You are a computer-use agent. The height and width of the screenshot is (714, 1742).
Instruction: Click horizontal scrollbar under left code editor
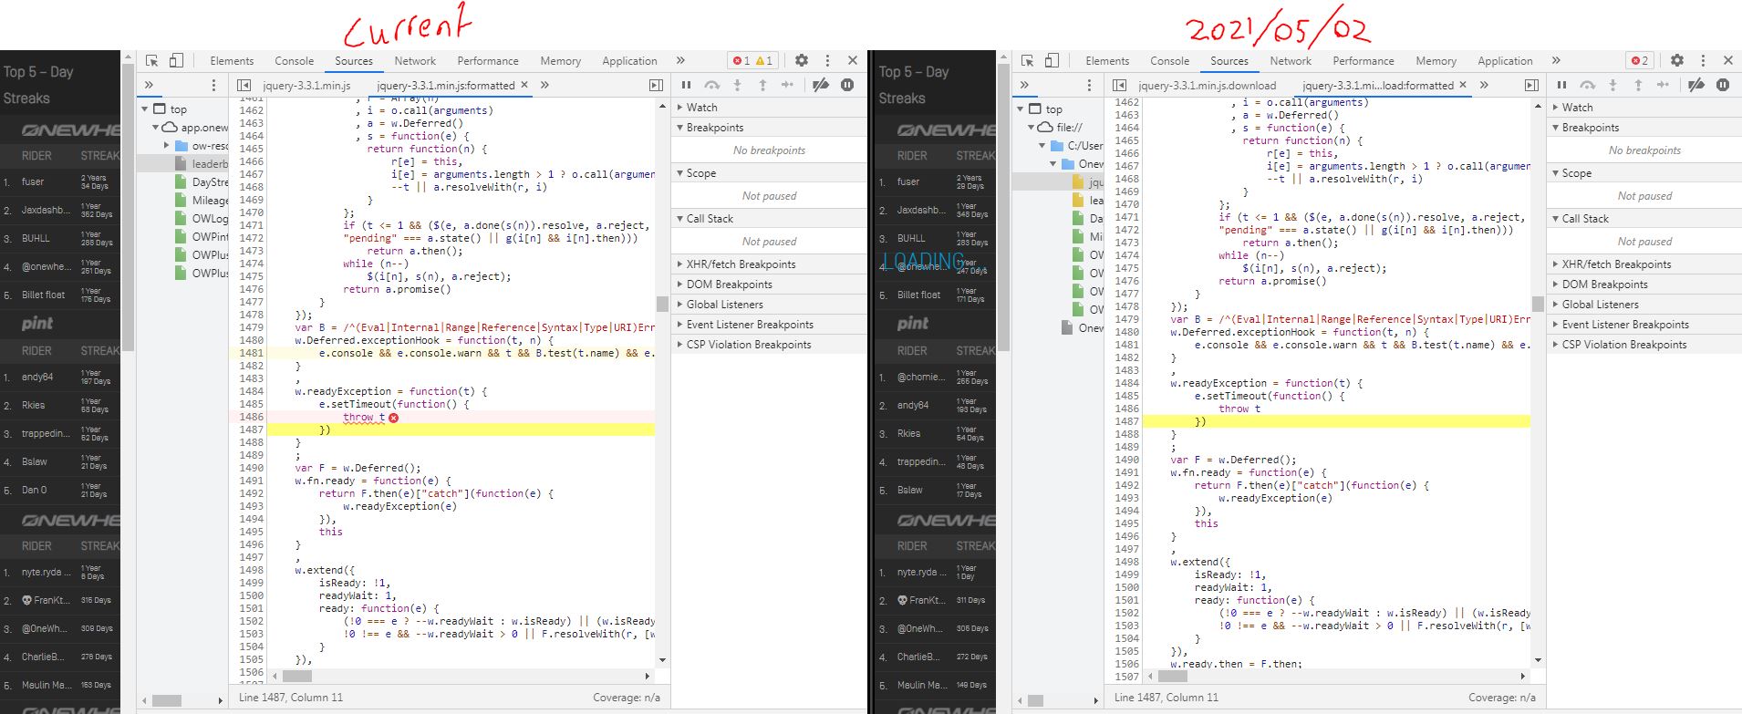click(x=297, y=677)
